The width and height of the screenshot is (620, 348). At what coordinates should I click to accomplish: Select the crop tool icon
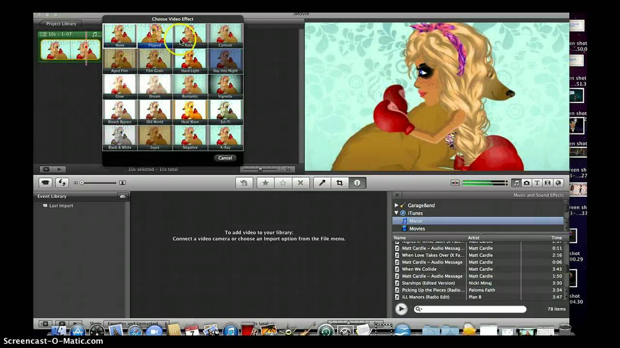(x=340, y=183)
